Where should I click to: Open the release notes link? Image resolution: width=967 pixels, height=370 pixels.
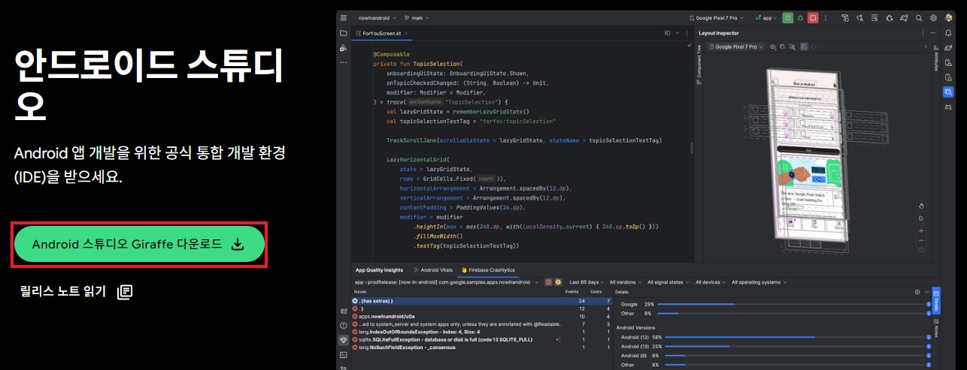click(77, 291)
